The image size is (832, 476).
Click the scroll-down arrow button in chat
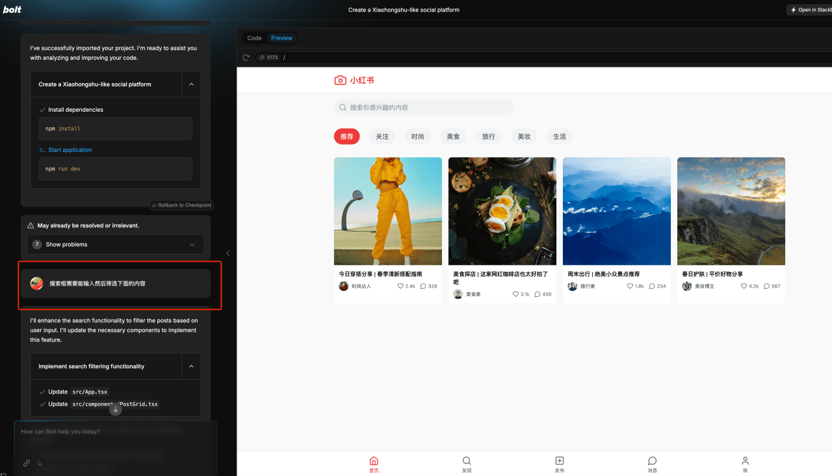pos(115,409)
